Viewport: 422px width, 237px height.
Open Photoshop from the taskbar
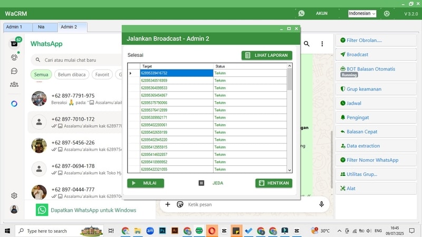(162, 231)
